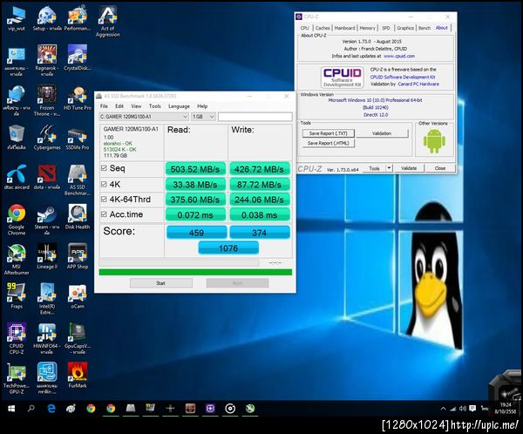Open the Tools menu in AS SSD
This screenshot has width=523, height=434.
[x=155, y=106]
